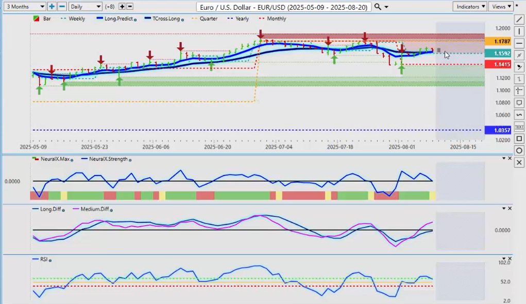Open the Views menu
The width and height of the screenshot is (526, 304).
click(501, 7)
